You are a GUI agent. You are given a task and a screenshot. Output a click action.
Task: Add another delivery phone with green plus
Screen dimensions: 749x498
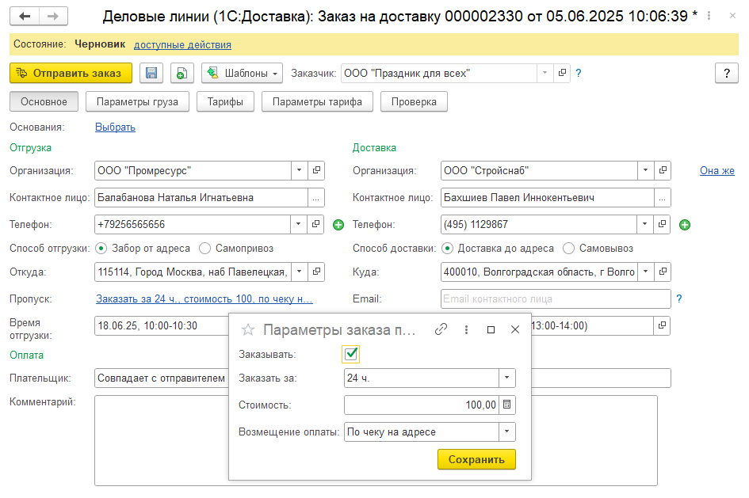point(685,225)
